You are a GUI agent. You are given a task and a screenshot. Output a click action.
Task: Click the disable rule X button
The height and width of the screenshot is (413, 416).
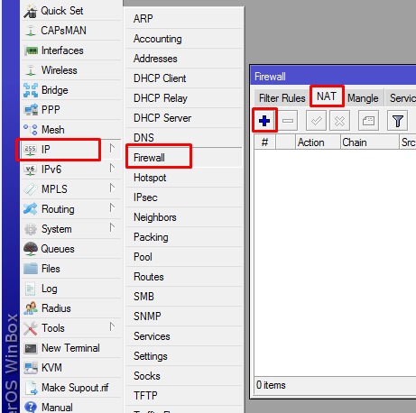pos(339,121)
